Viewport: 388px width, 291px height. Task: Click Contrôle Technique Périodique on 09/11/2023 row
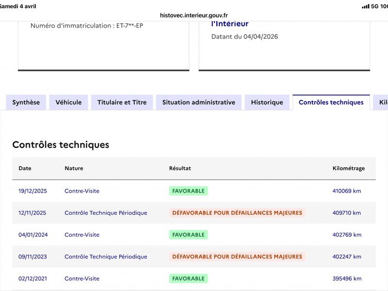[106, 257]
